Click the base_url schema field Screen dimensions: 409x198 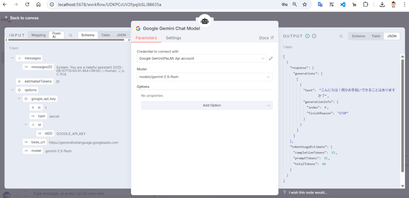[34, 142]
